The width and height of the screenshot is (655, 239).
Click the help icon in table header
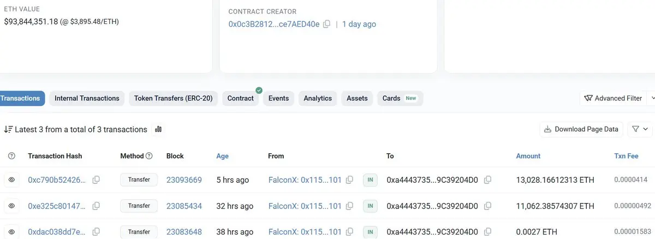[11, 156]
